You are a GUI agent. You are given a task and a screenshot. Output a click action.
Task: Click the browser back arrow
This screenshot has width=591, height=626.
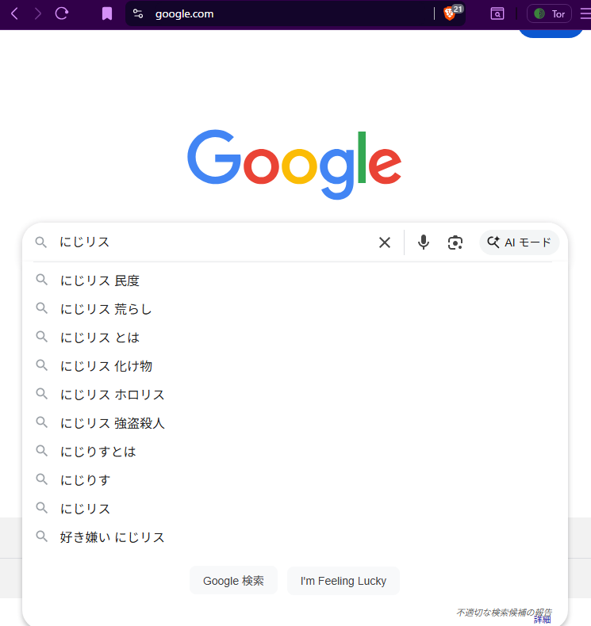point(14,13)
